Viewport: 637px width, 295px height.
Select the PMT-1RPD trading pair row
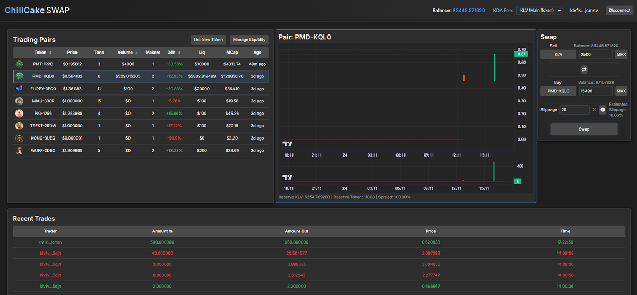(x=141, y=64)
